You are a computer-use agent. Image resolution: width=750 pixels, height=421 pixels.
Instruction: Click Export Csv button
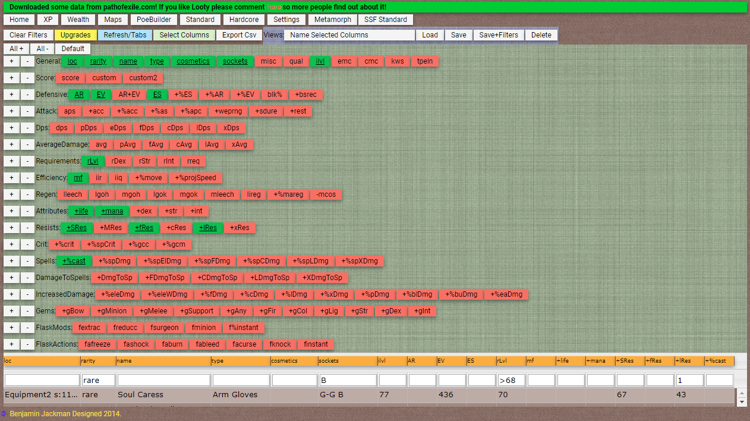coord(240,35)
